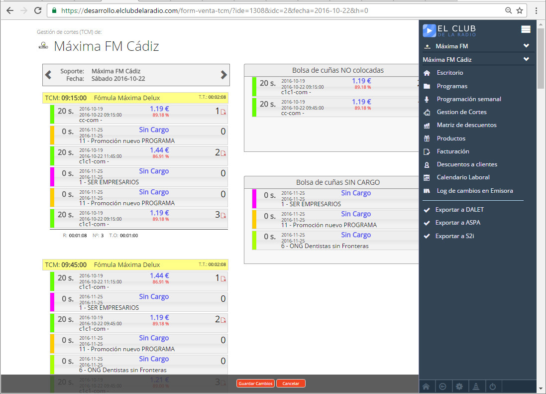Image resolution: width=546 pixels, height=394 pixels.
Task: Click remove icon on 09:45 TCM spot 2
Action: (223, 320)
